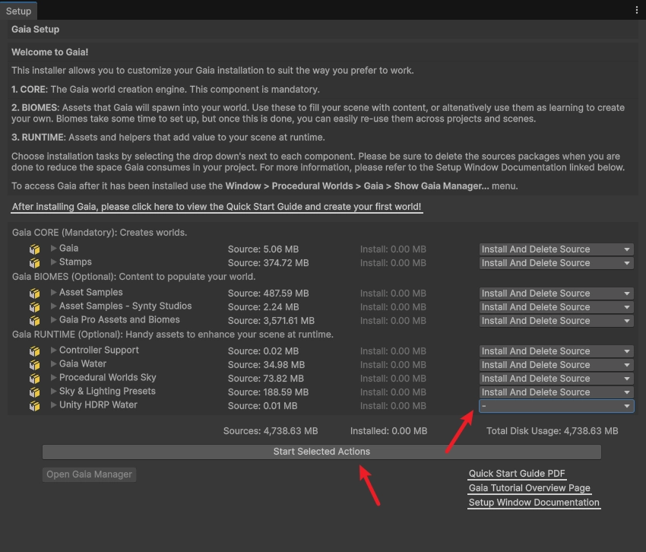This screenshot has height=552, width=646.
Task: Click the package icon beside Gaia Water
Action: pos(35,364)
